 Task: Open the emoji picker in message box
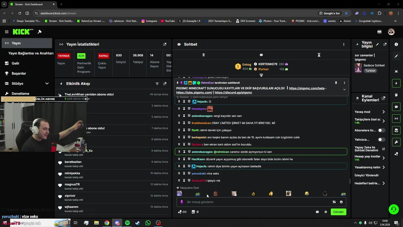click(x=341, y=202)
